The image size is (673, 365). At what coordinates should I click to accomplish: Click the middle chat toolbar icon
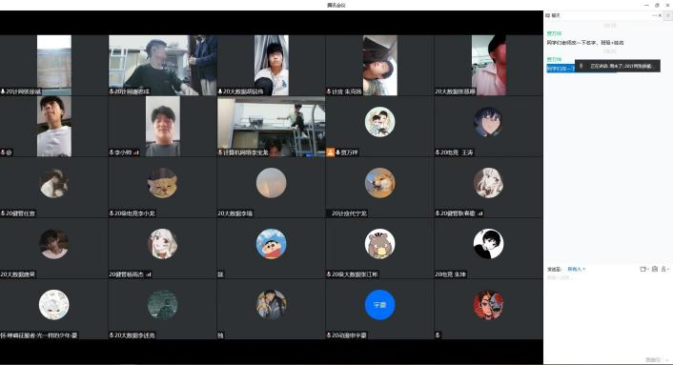point(655,269)
